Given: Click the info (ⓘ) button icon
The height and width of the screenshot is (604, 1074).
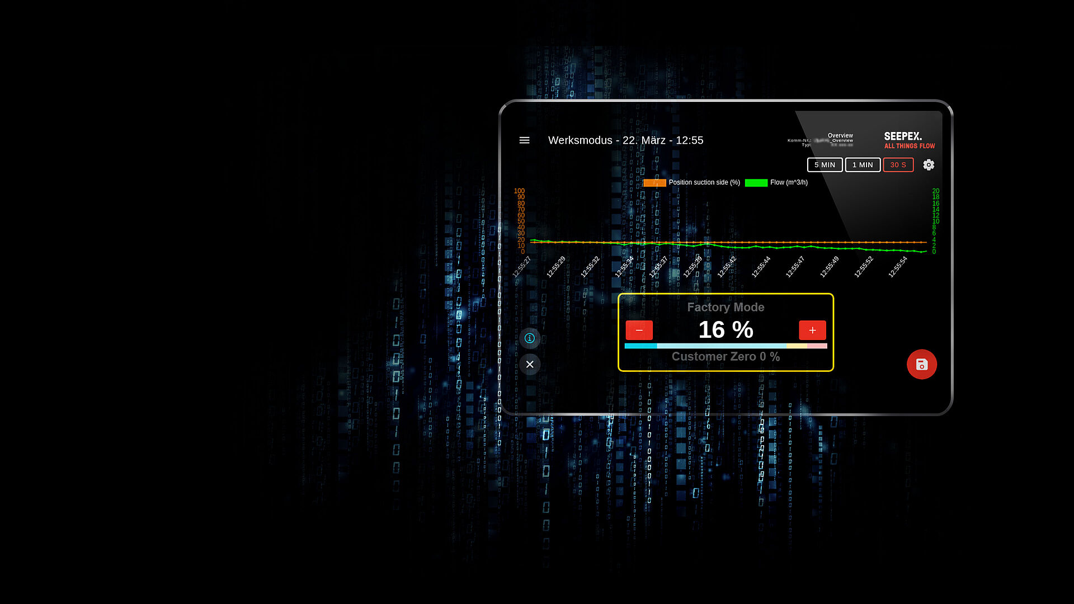Looking at the screenshot, I should point(530,338).
